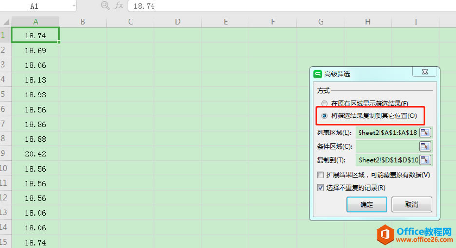Select row 2 header

point(5,50)
